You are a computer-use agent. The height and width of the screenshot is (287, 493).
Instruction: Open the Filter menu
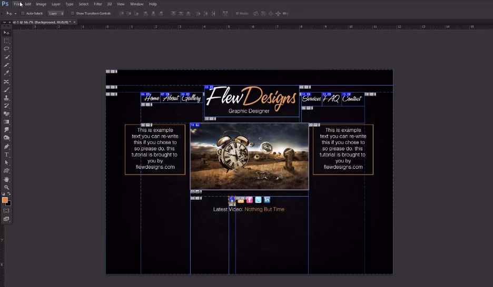tap(97, 4)
